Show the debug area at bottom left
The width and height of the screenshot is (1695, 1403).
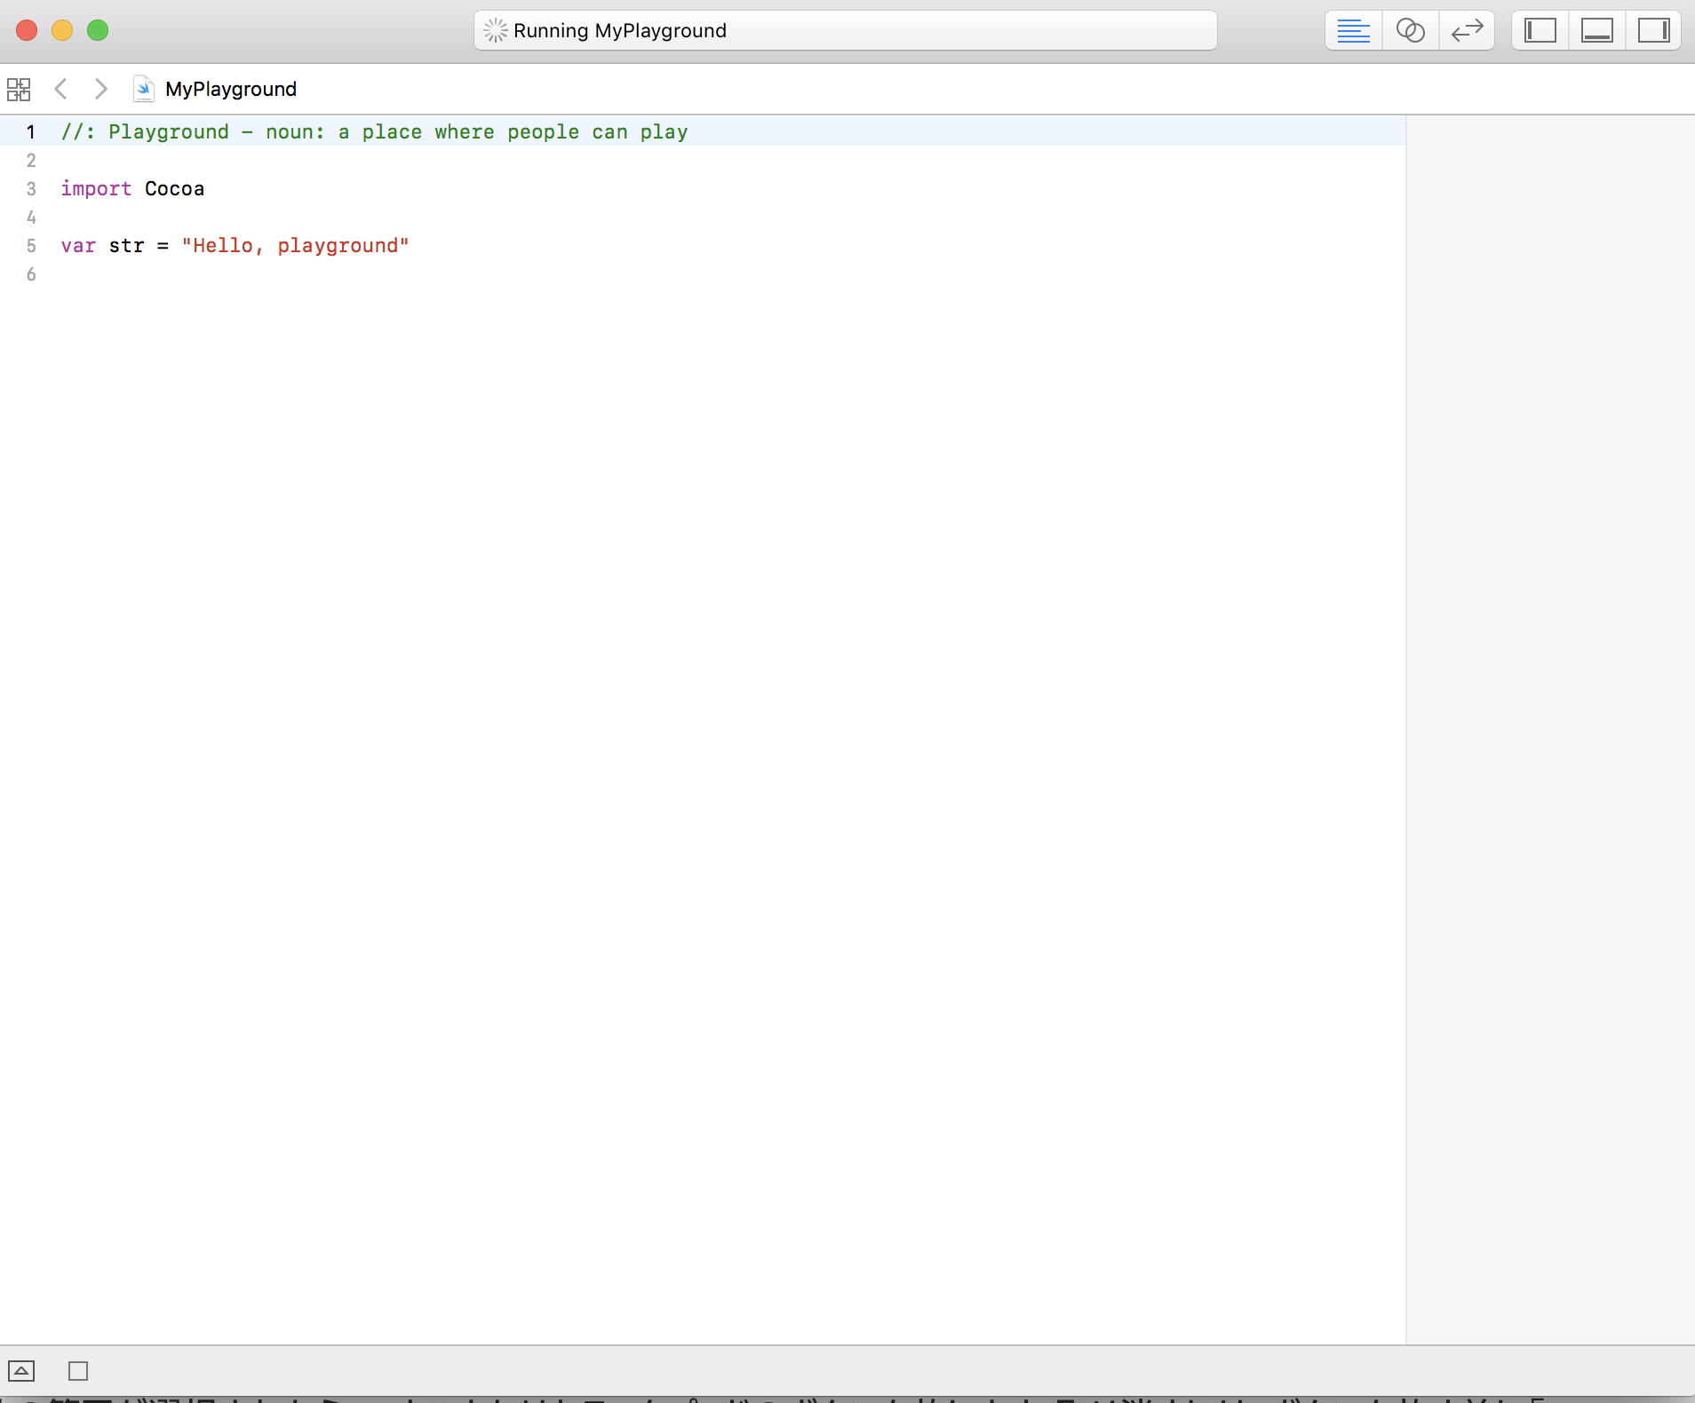click(x=21, y=1371)
